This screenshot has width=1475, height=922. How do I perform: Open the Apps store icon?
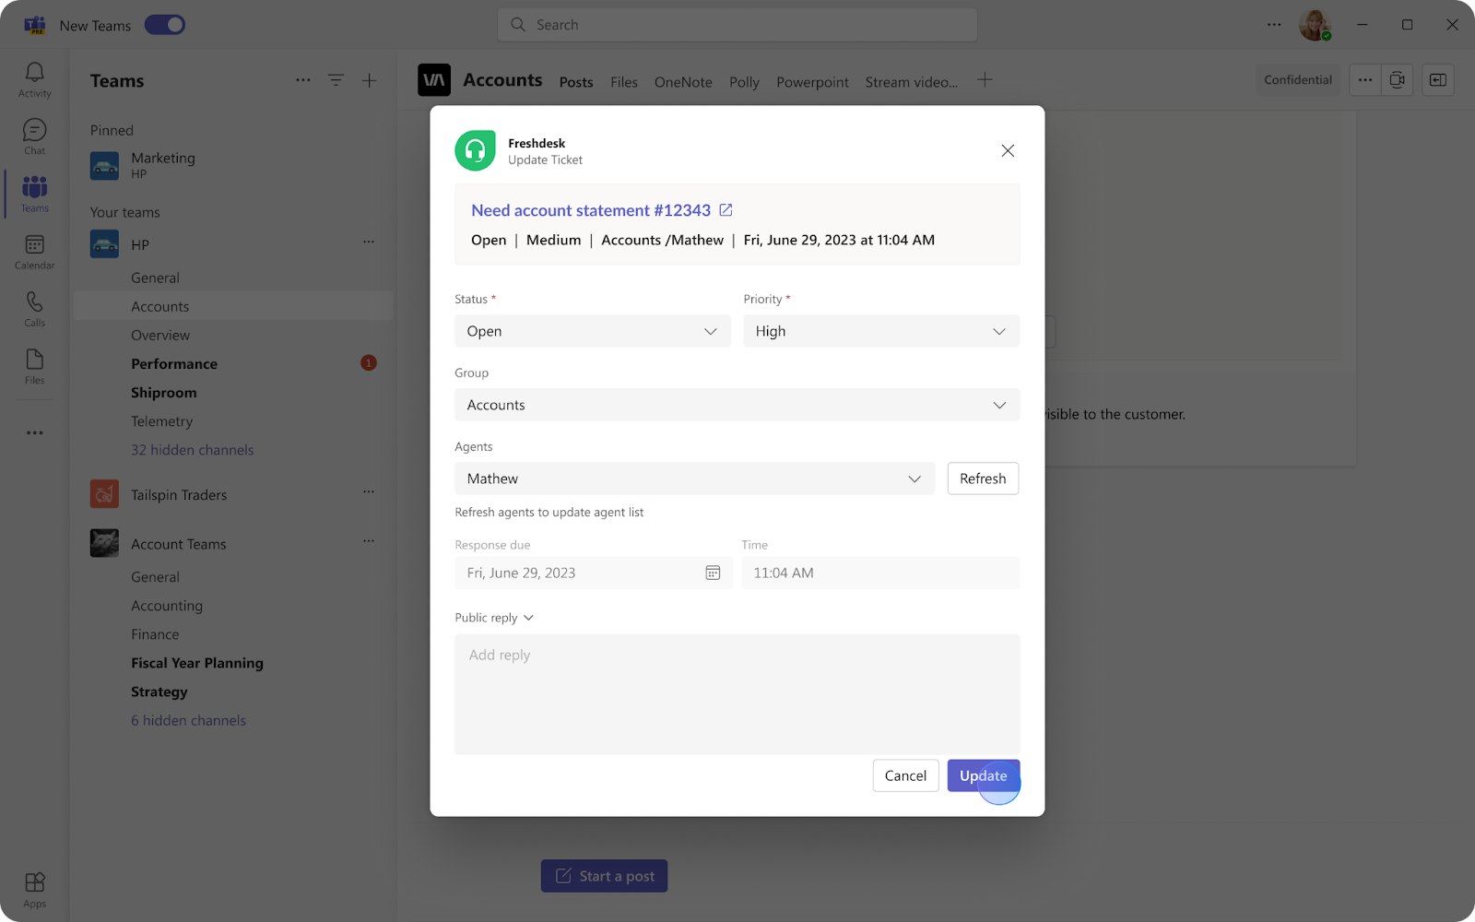tap(34, 889)
